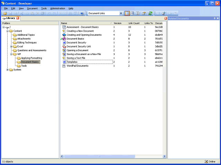Image resolution: width=221 pixels, height=165 pixels.
Task: Click the Open folder toolbar icon
Action: [x=5, y=13]
